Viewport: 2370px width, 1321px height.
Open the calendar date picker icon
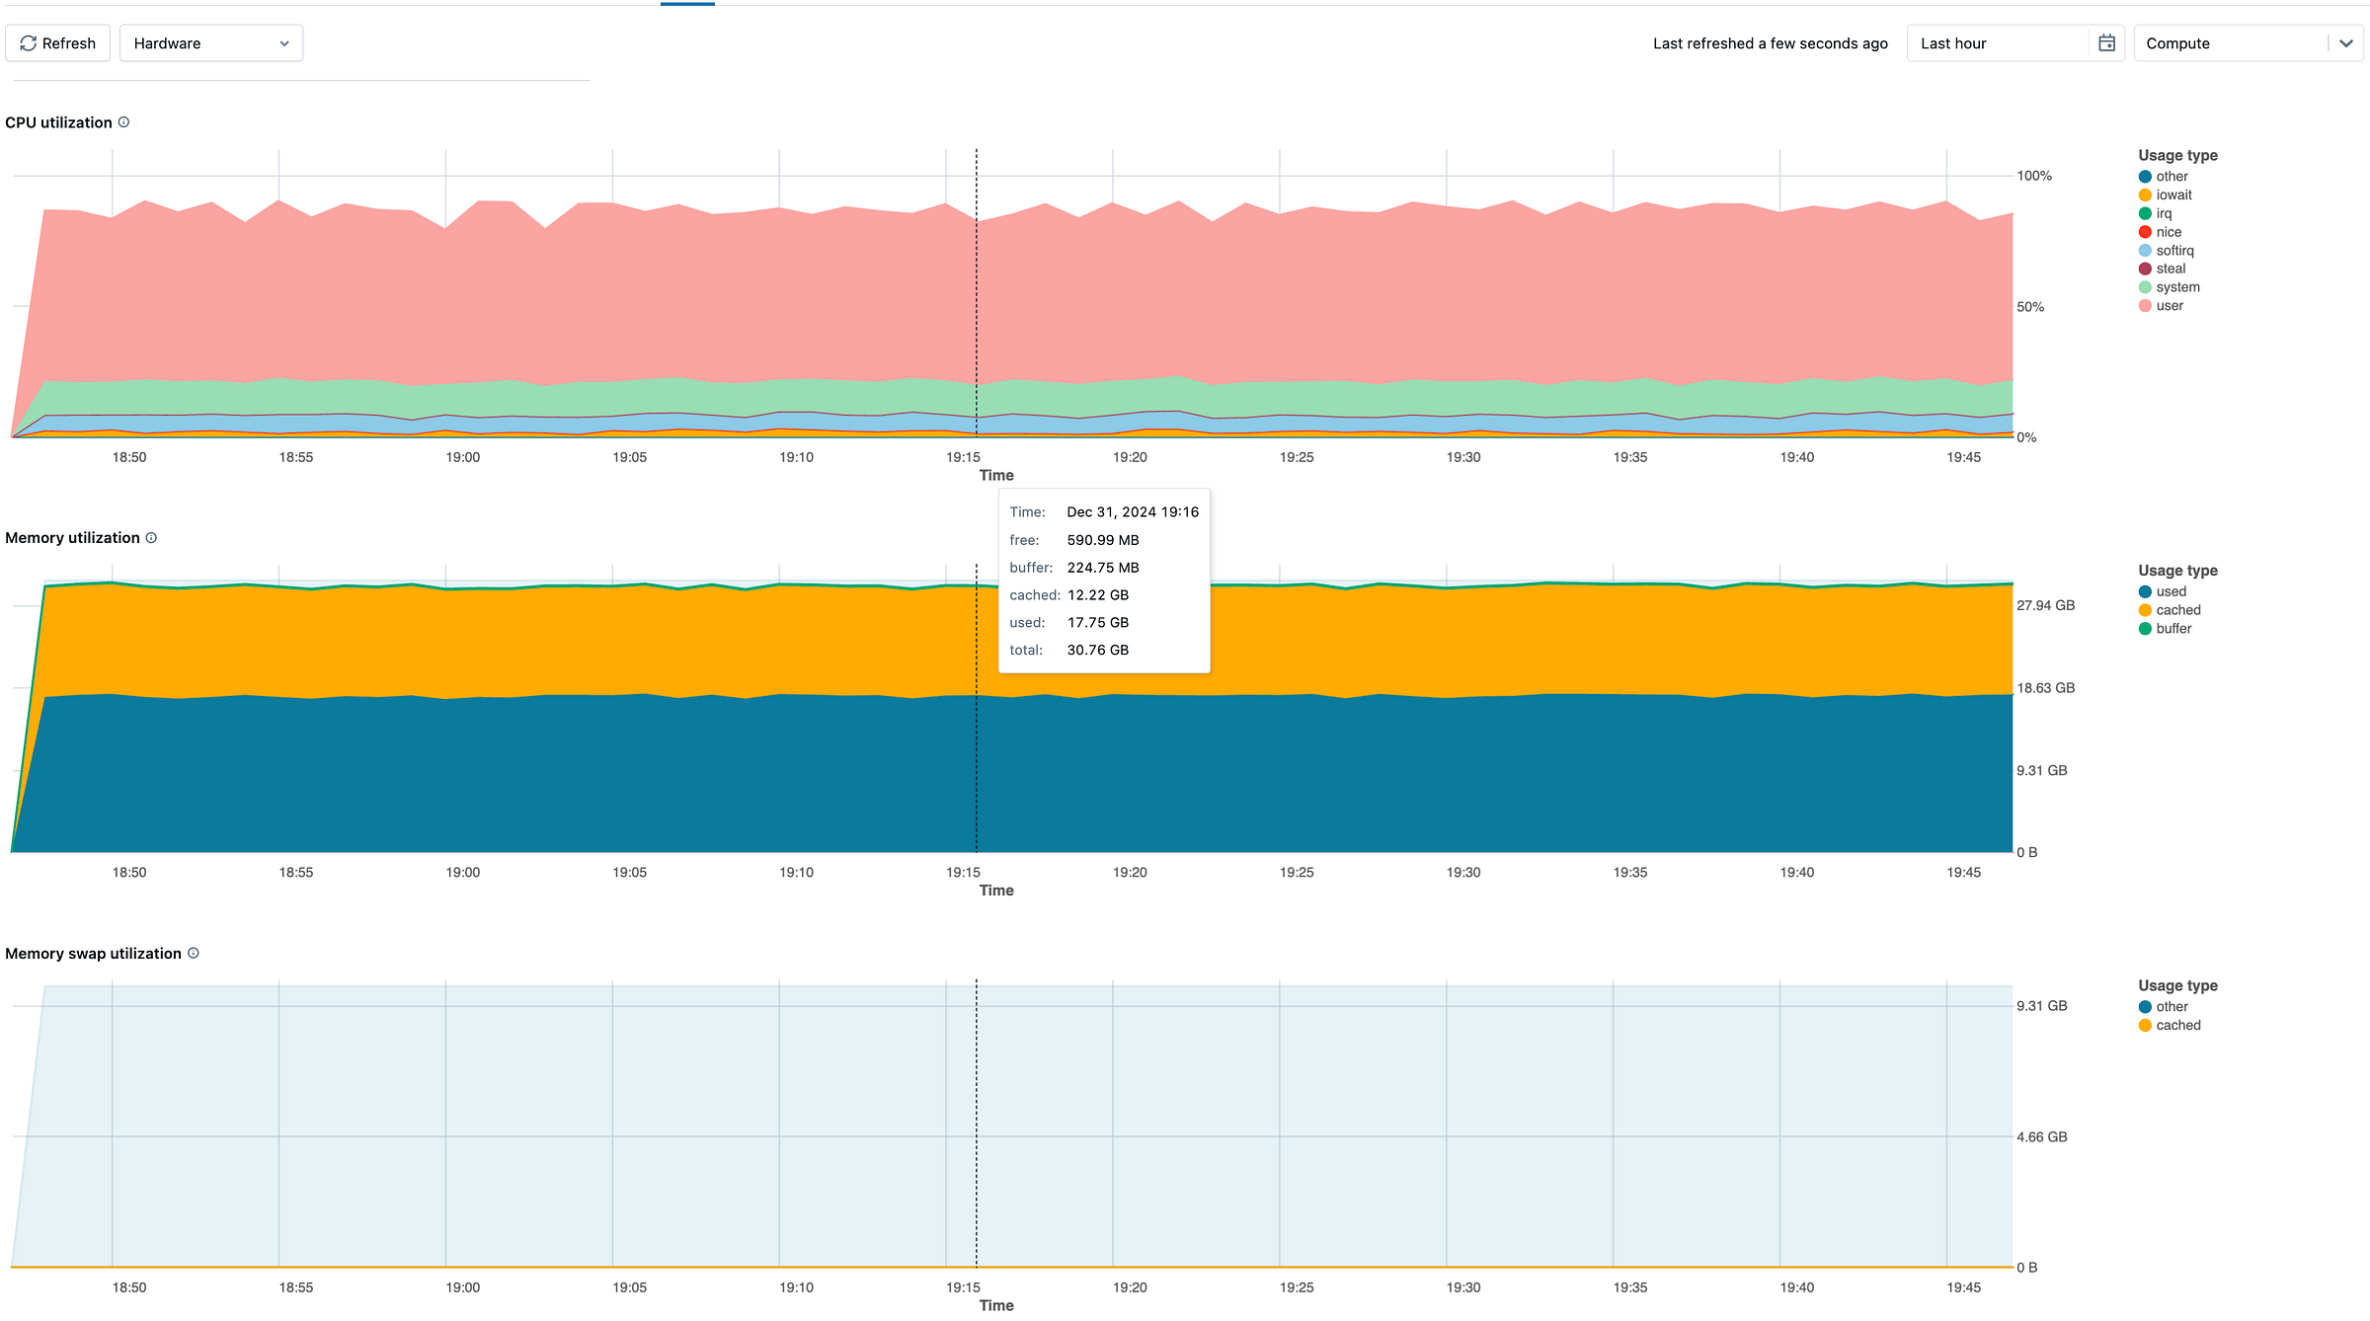2106,43
